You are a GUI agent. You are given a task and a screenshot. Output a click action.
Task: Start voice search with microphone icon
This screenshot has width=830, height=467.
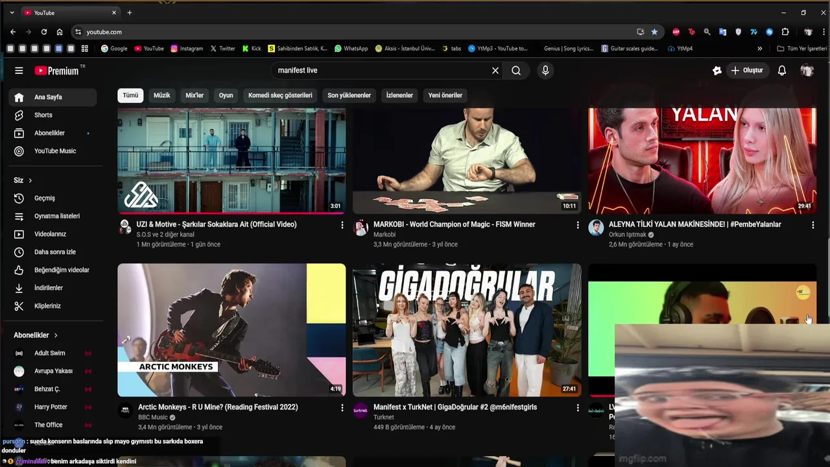545,70
